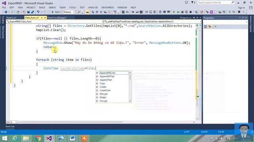Screen dimensions: 254x142
Task: Open Microsoft Word from the taskbar
Action: tap(72, 138)
